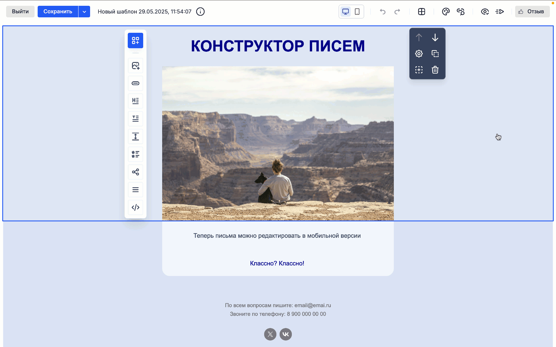Open the 'Классно? Классно!' link
This screenshot has width=556, height=347.
[x=277, y=263]
